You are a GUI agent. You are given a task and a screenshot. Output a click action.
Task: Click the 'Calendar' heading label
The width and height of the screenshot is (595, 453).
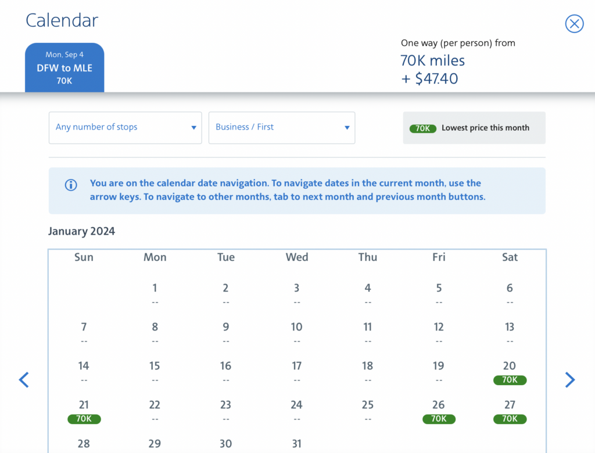tap(62, 20)
